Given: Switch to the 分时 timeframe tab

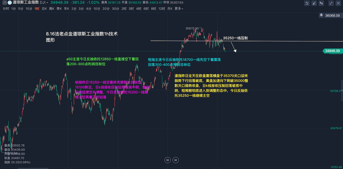Looking at the screenshot, I should tap(6, 9).
